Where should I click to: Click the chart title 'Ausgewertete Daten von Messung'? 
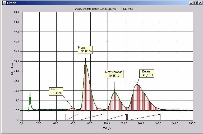point(95,9)
